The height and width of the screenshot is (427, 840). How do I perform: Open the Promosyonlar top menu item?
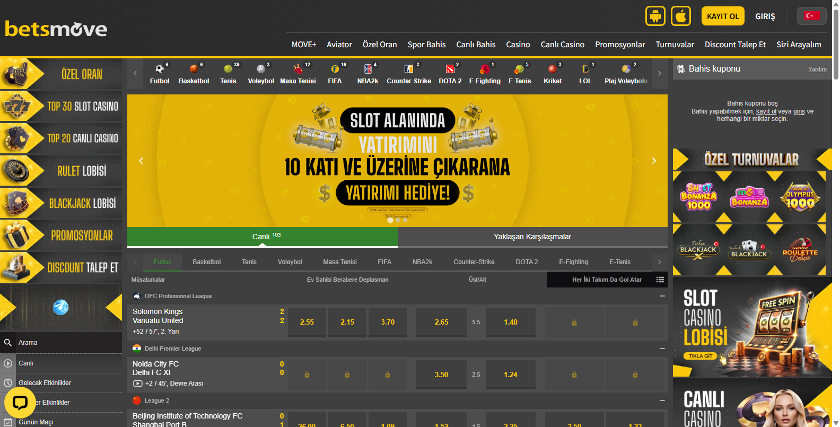click(x=620, y=45)
